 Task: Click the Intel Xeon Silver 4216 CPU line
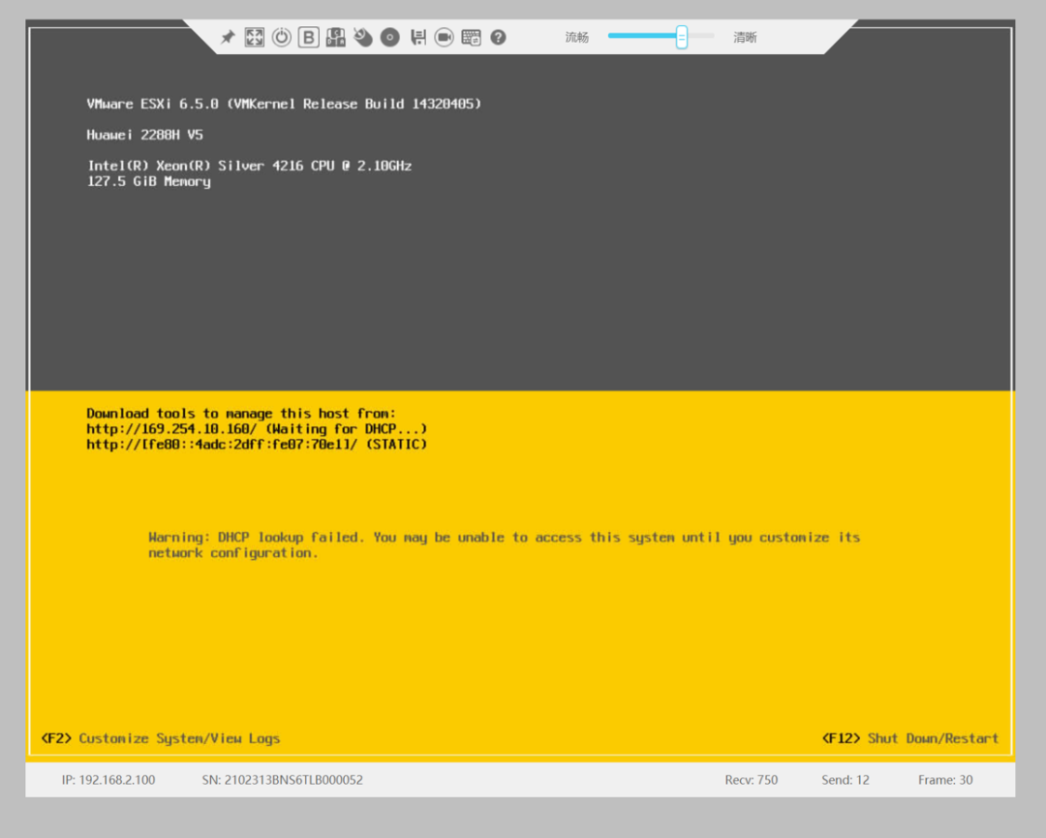(x=250, y=166)
